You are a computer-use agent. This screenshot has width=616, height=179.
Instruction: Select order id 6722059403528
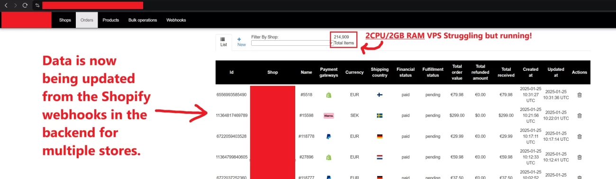(x=232, y=136)
